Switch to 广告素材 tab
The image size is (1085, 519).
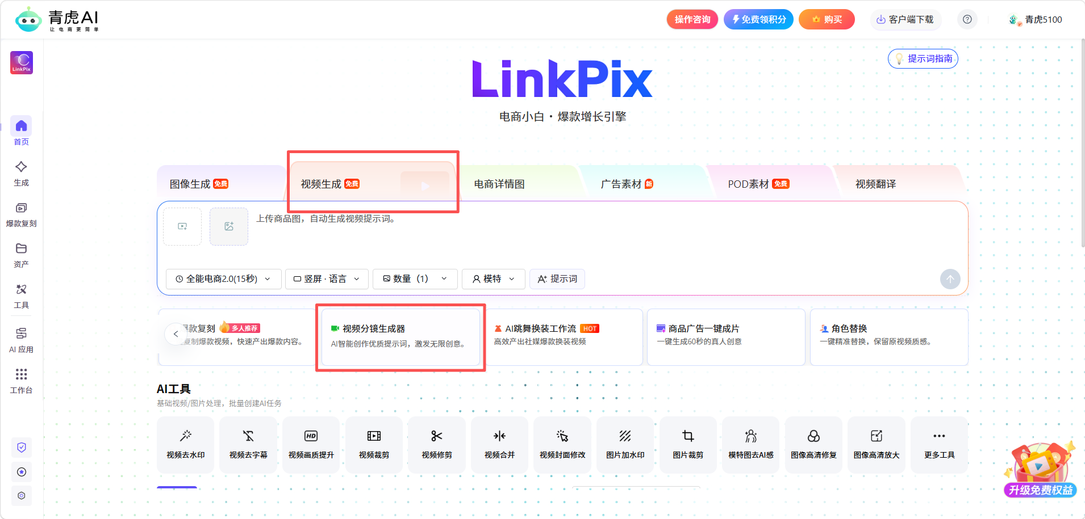(x=645, y=184)
